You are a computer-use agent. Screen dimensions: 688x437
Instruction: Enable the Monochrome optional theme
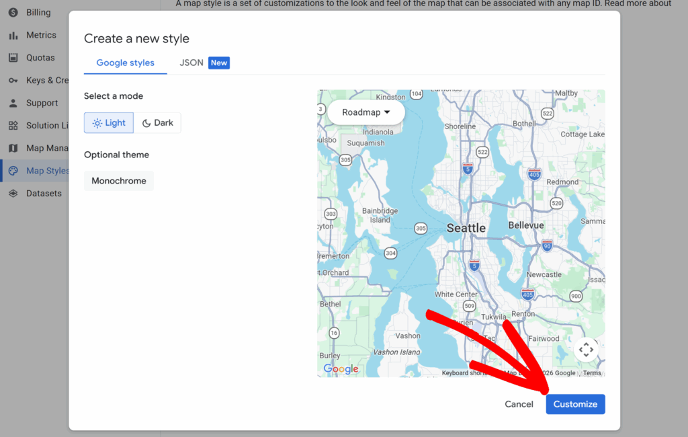coord(119,181)
